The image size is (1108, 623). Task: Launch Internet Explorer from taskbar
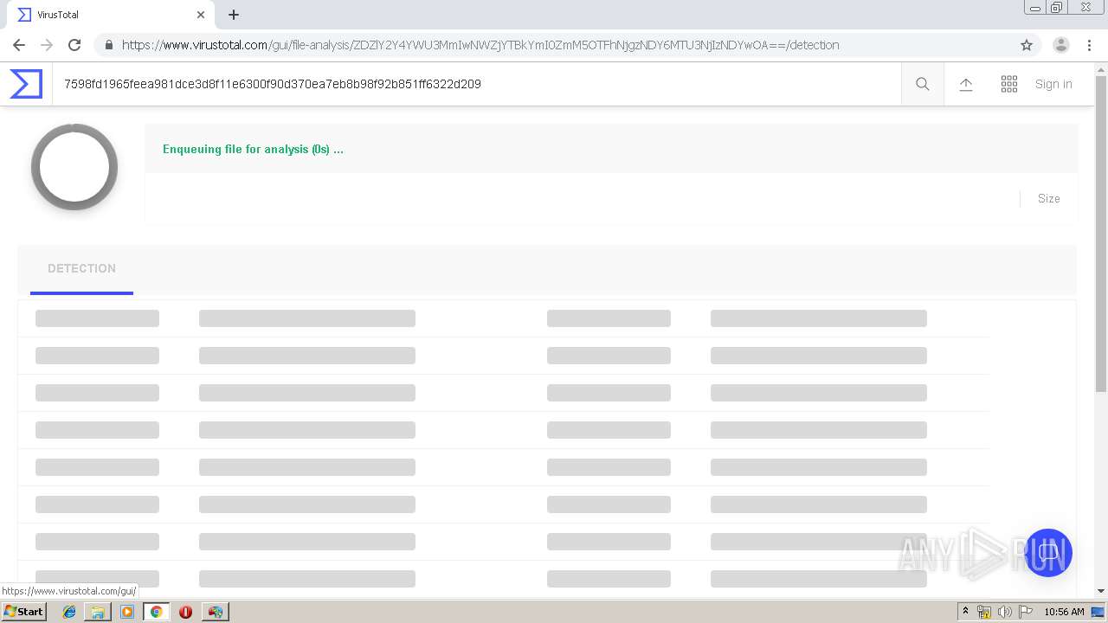click(x=69, y=612)
